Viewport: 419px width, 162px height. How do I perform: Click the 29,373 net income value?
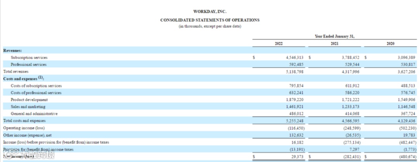(298, 157)
